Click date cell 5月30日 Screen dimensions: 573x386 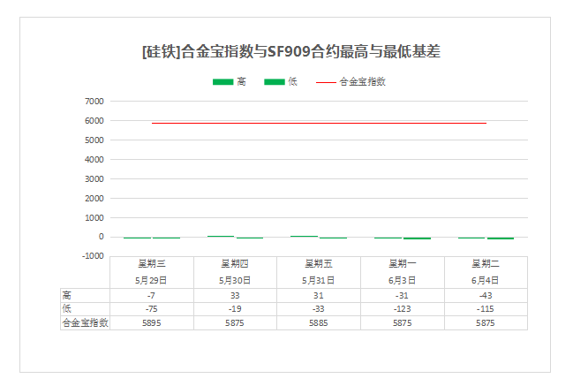(235, 280)
